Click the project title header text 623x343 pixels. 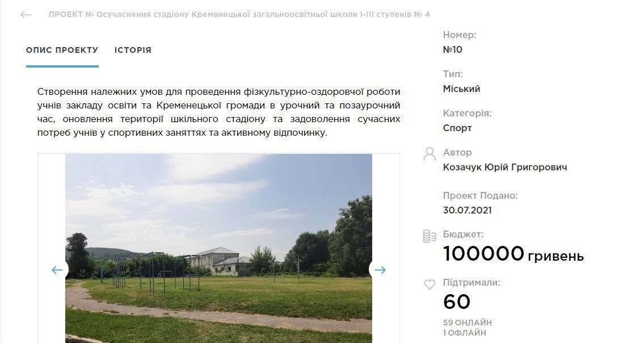tap(239, 14)
